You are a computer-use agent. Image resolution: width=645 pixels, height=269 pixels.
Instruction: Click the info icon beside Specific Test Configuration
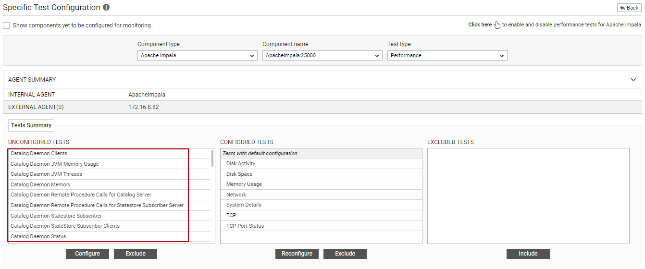[x=106, y=8]
